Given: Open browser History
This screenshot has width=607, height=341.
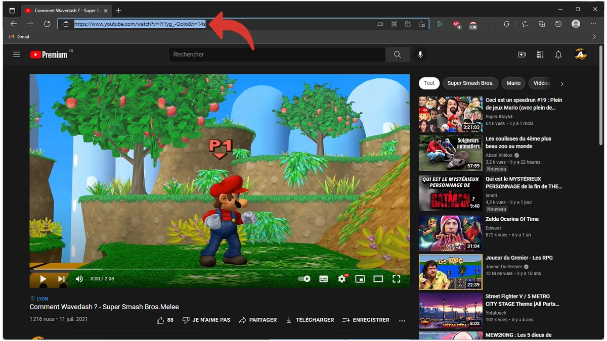Looking at the screenshot, I should tap(558, 24).
